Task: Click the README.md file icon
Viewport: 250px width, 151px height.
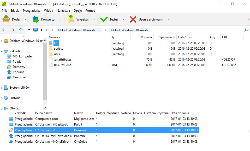Action: [x=51, y=65]
